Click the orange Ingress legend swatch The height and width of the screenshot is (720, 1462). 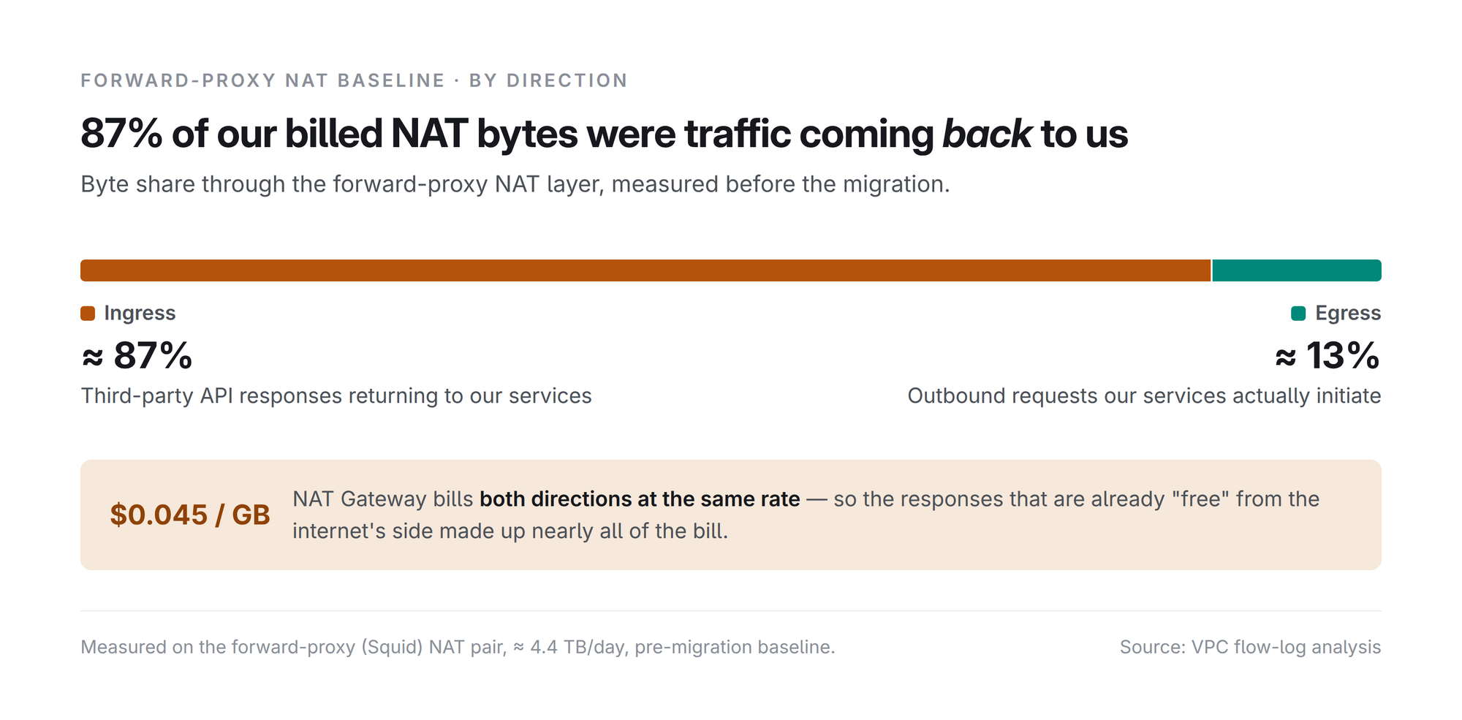coord(88,314)
